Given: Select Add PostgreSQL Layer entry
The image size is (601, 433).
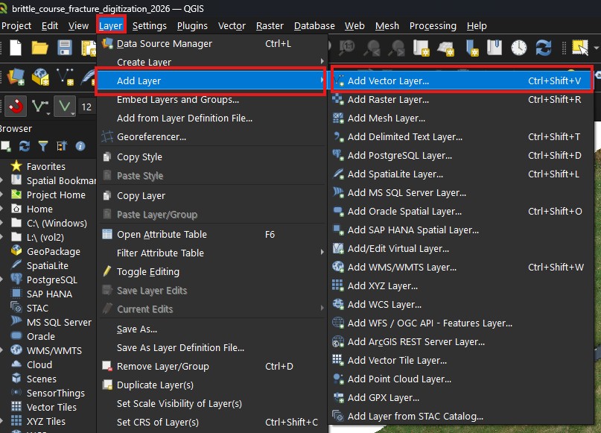Looking at the screenshot, I should point(462,155).
